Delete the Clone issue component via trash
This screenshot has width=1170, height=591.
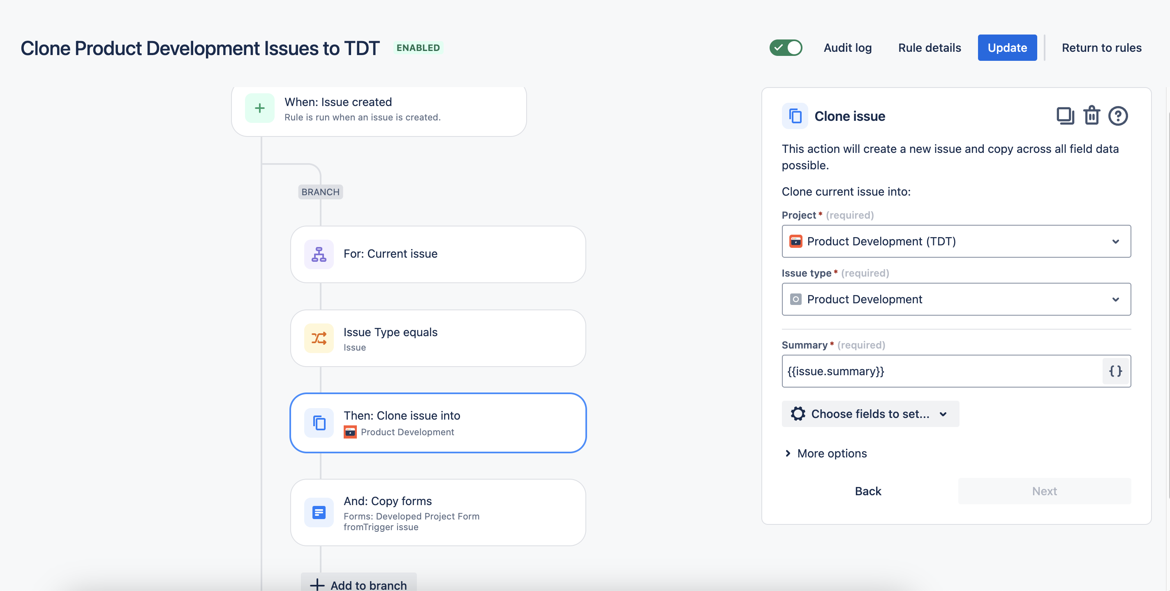tap(1091, 116)
